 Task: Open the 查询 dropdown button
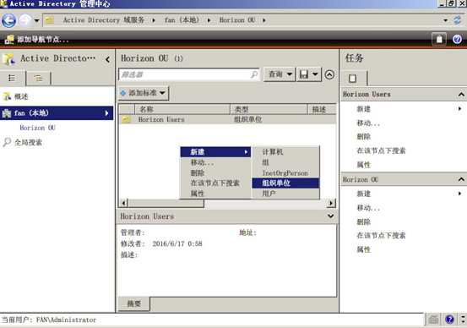pyautogui.click(x=280, y=74)
